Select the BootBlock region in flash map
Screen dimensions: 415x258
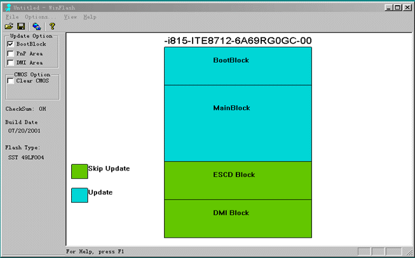[x=238, y=66]
